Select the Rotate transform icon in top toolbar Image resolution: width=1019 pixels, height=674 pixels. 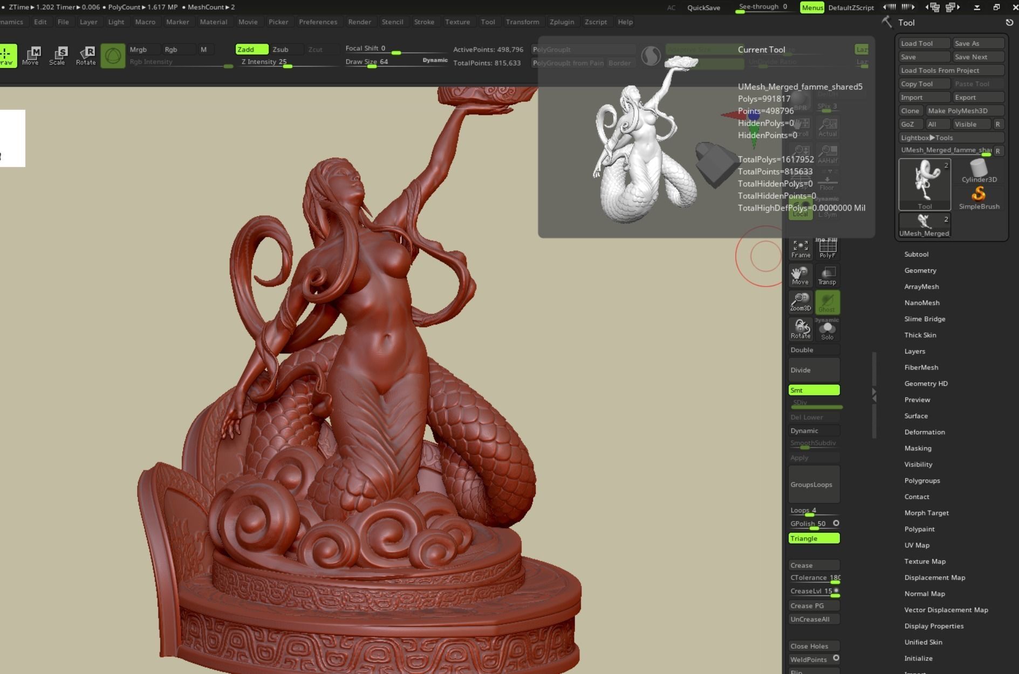86,55
